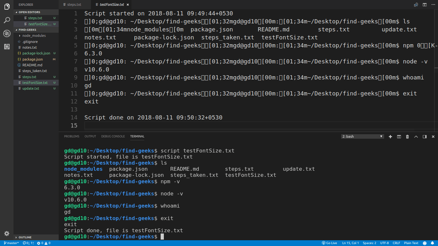438x246 pixels.
Task: Split the editor via the top-right icon
Action: (424, 4)
